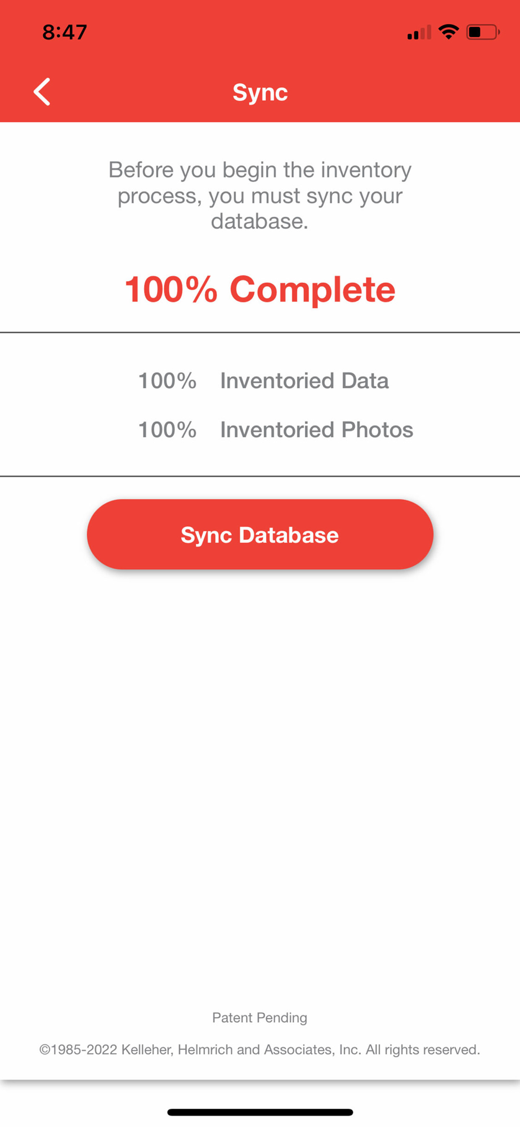Tap the Patent Pending text
Image resolution: width=520 pixels, height=1127 pixels.
click(x=259, y=1017)
